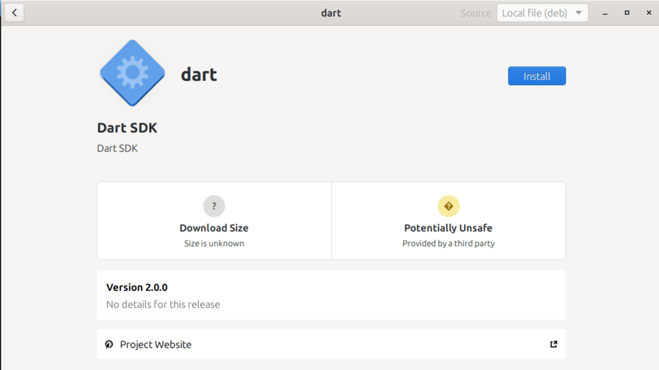Viewport: 659px width, 370px height.
Task: Open the Project Website row
Action: click(331, 344)
